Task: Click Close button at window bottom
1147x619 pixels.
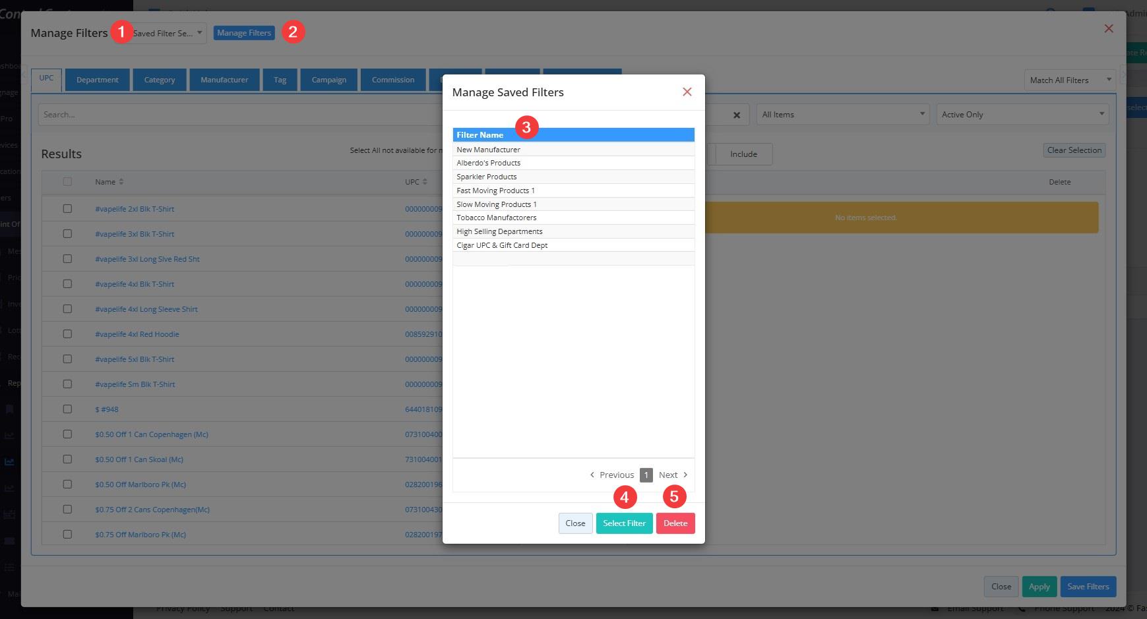Action: click(1001, 586)
